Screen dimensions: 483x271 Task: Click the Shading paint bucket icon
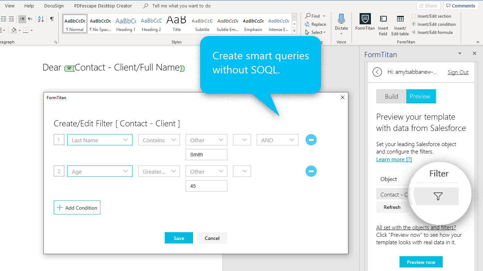13,30
